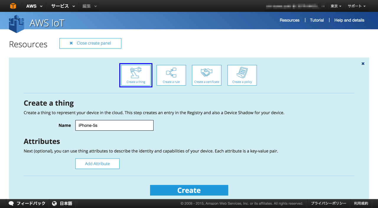Open the サポート menu
Screen dimensions: 378x208
(x=356, y=6)
